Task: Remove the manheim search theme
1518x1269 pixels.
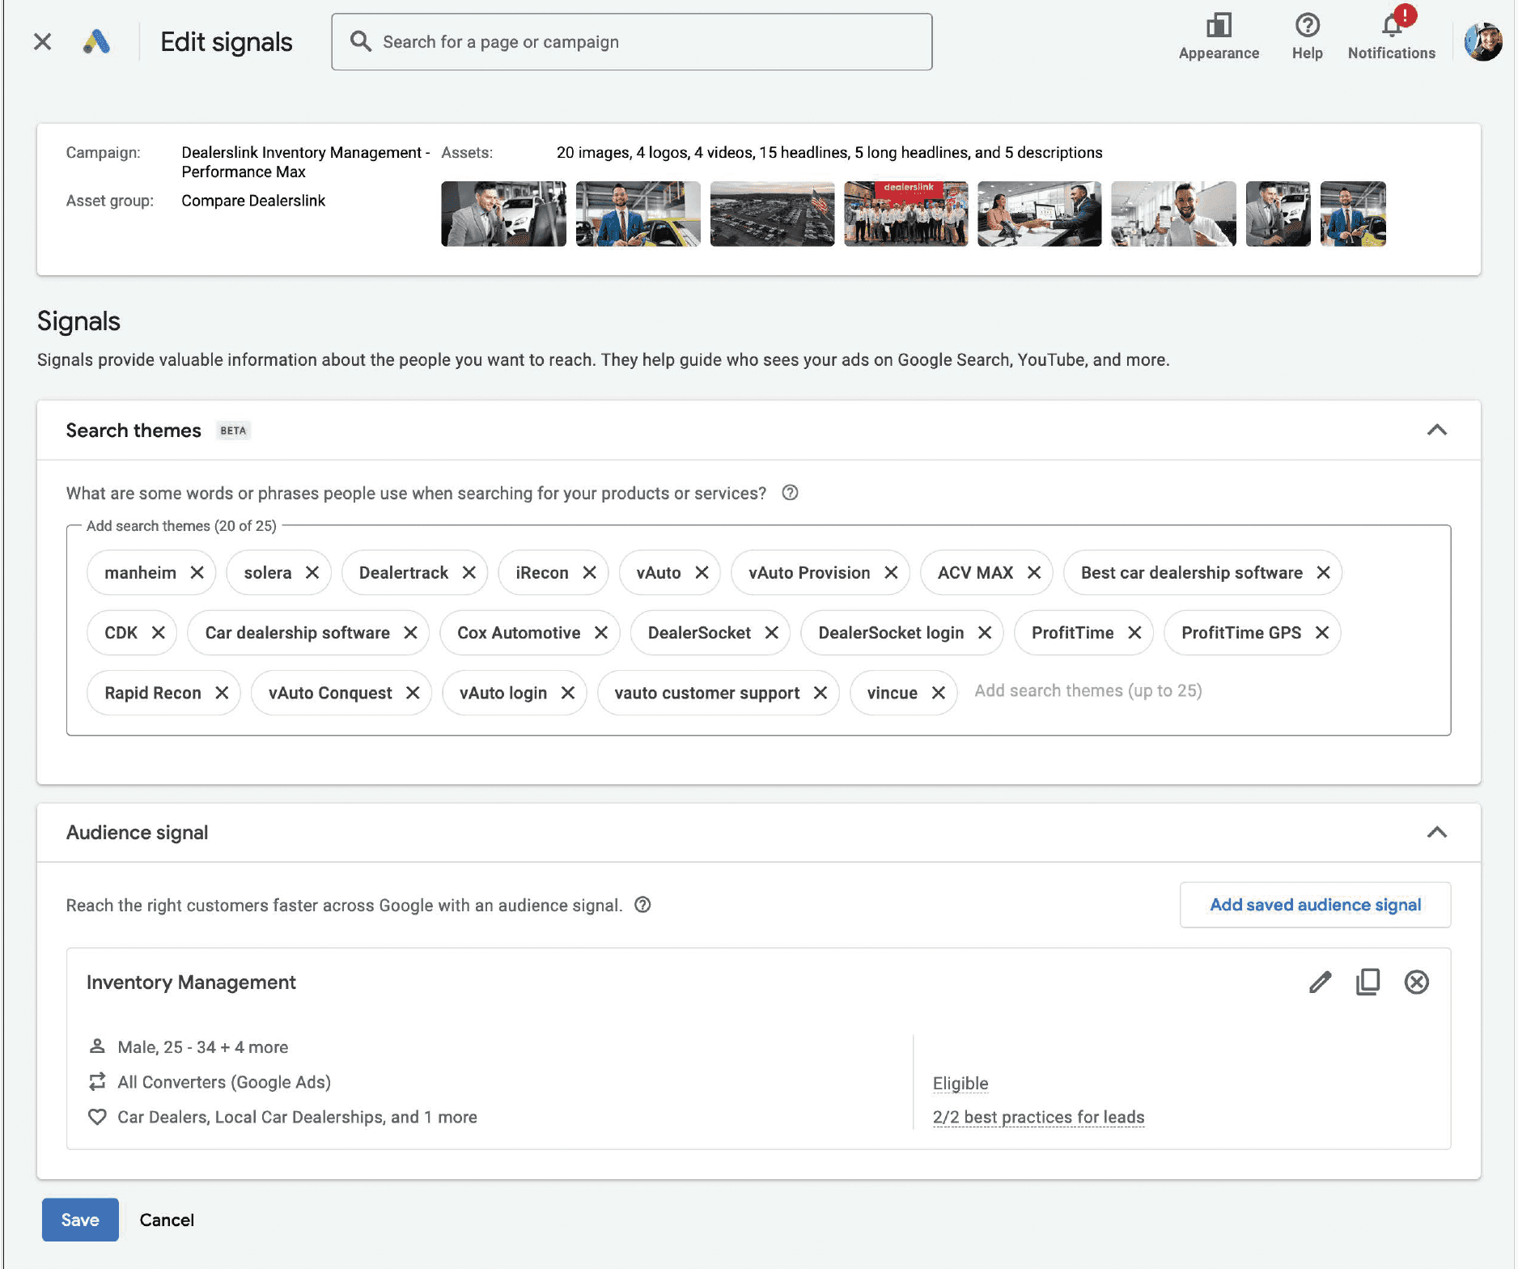Action: [197, 573]
